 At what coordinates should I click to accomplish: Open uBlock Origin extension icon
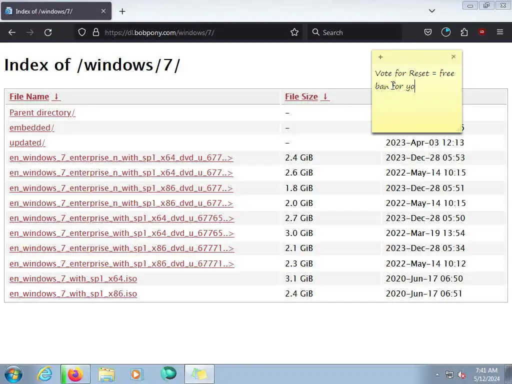pyautogui.click(x=482, y=32)
